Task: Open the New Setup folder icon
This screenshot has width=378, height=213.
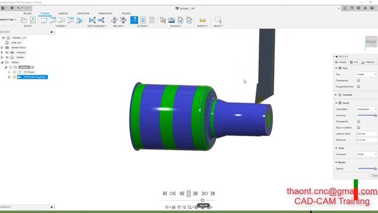Action: [x=24, y=20]
